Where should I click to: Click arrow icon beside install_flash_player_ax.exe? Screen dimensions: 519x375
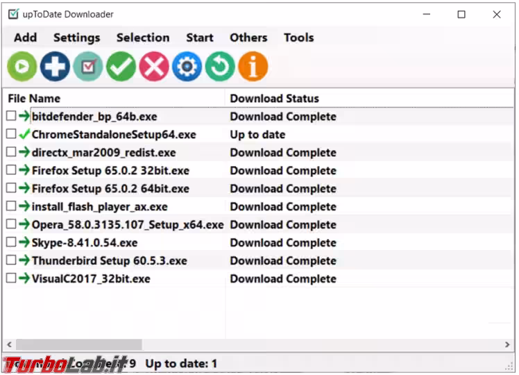[24, 206]
